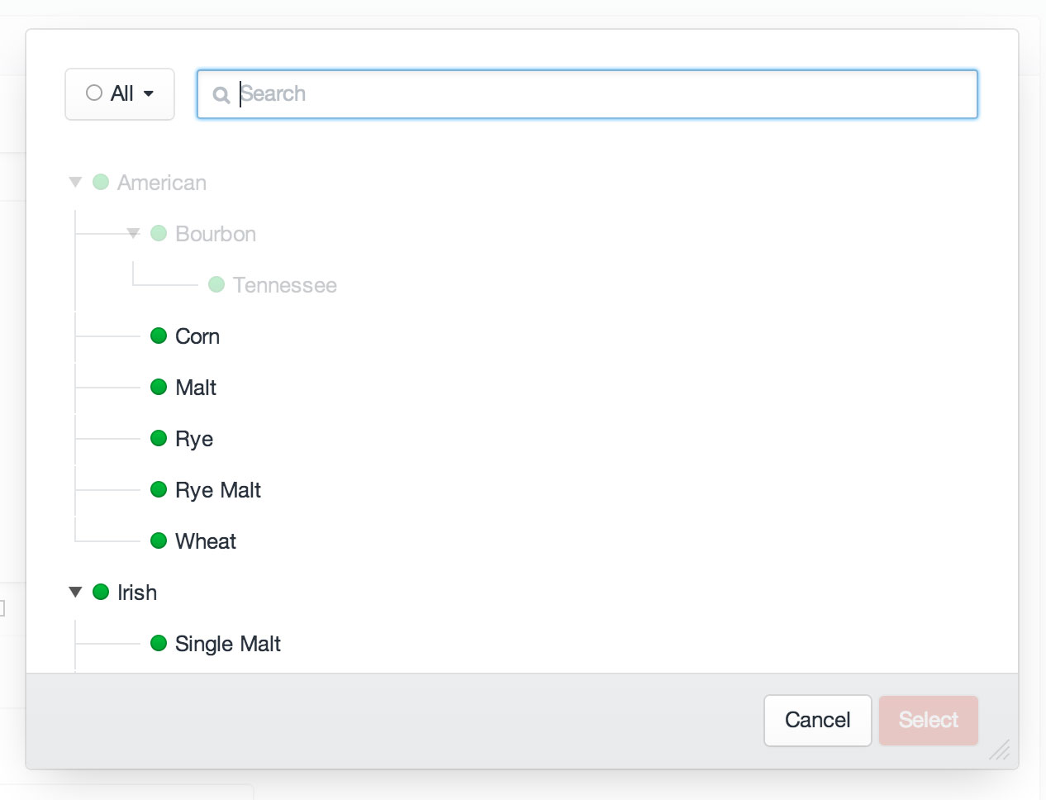Click the green circle beside Irish
Viewport: 1046px width, 800px height.
101,592
